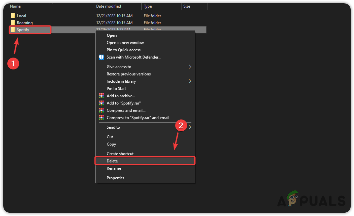Click WinRAR icon next to Add to "Spotify.rar"
Viewport: 354px width, 216px height.
click(101, 103)
